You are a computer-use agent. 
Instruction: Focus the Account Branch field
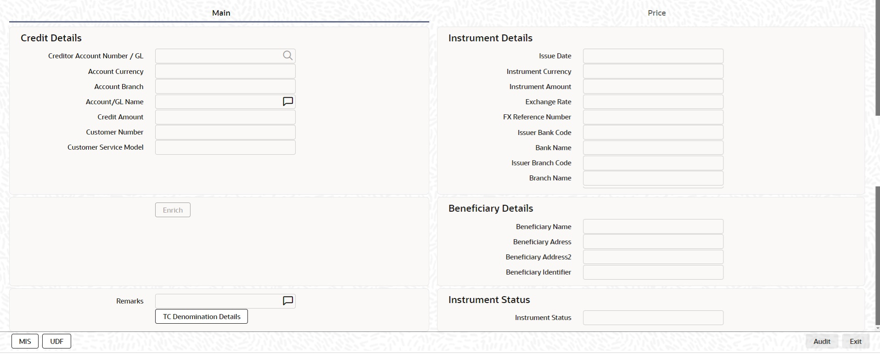pos(225,86)
